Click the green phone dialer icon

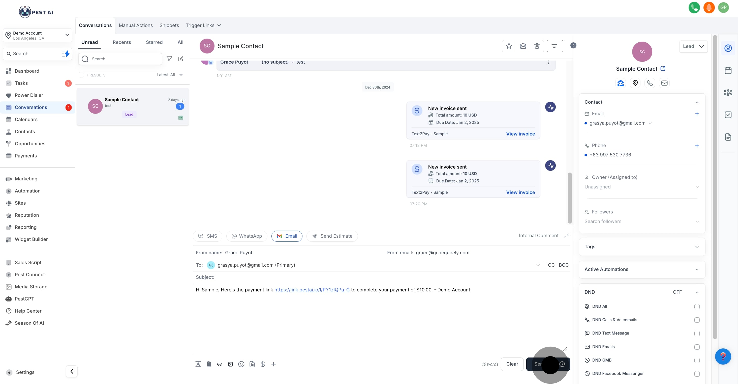pos(694,8)
